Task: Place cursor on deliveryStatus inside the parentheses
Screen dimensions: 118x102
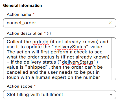Action: (78, 62)
